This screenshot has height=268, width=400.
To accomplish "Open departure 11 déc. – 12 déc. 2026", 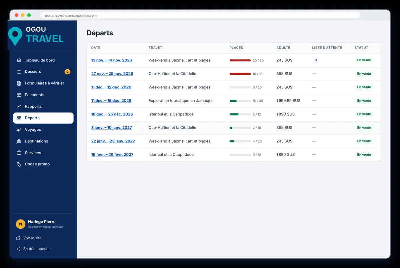I will (111, 87).
